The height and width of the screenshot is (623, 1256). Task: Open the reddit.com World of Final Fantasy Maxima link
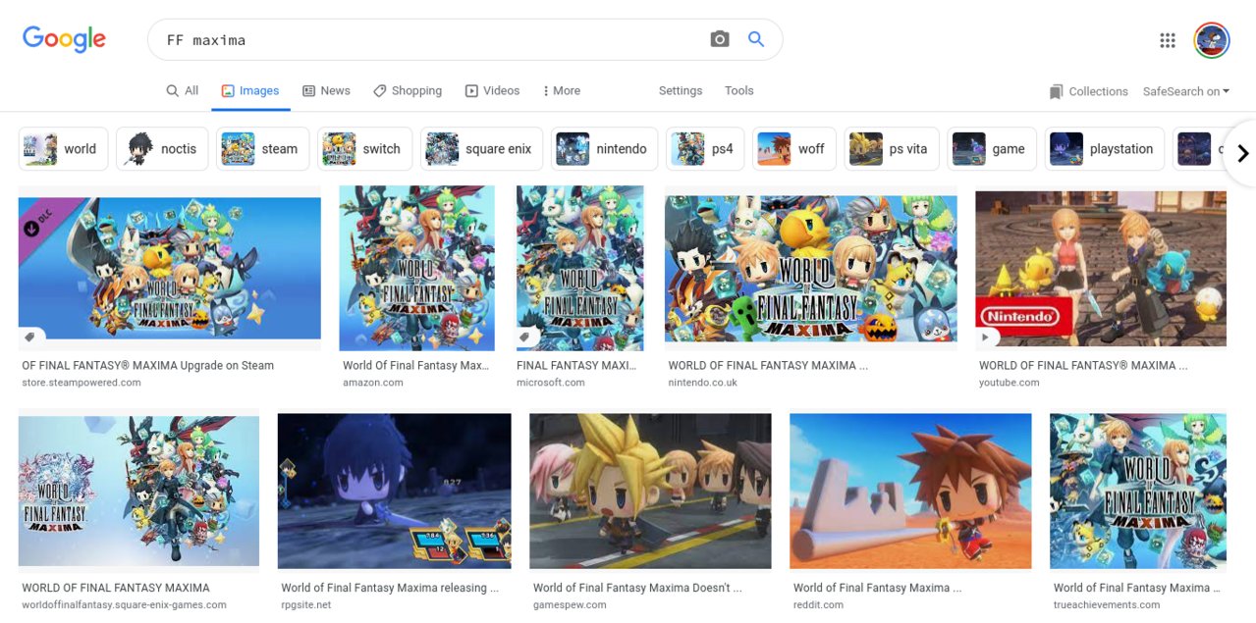pos(877,589)
